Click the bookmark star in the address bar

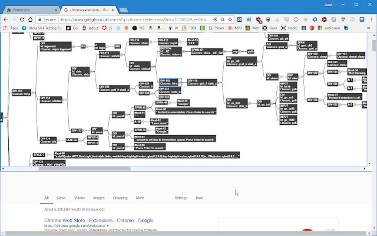[231, 19]
